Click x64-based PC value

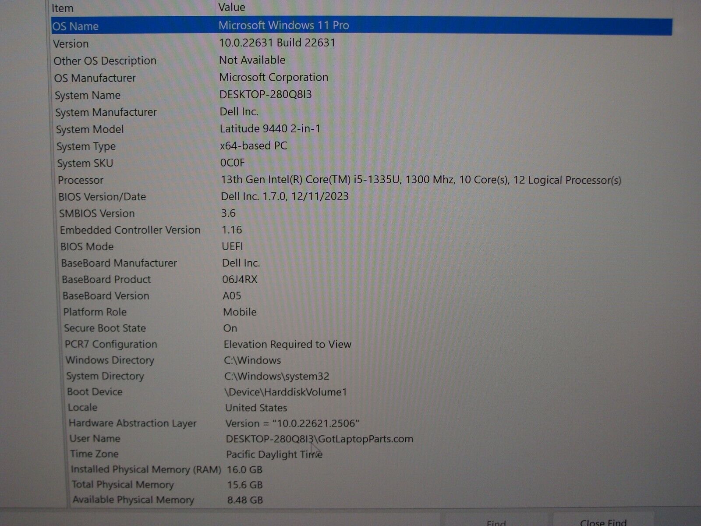tap(254, 146)
